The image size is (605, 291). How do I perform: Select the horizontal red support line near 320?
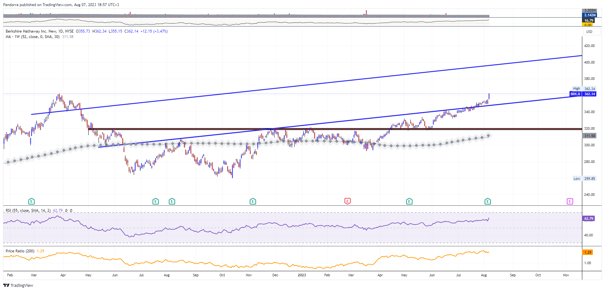[335, 129]
